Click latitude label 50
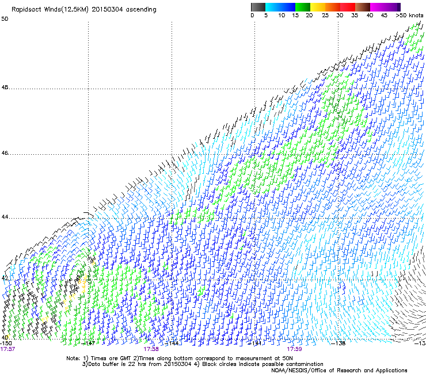This screenshot has width=426, height=374. click(5, 19)
